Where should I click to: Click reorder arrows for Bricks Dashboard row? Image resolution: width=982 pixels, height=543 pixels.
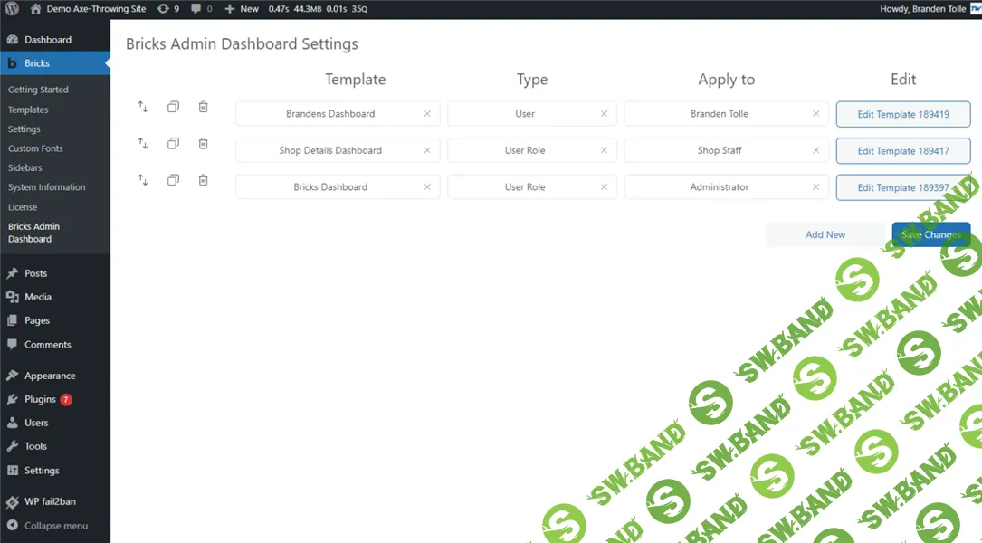pos(143,180)
